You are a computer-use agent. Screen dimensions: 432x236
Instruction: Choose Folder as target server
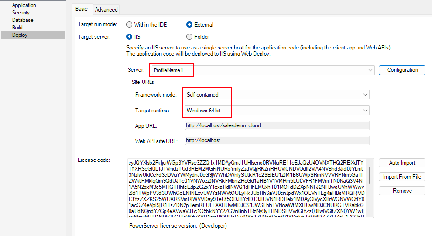pyautogui.click(x=189, y=37)
